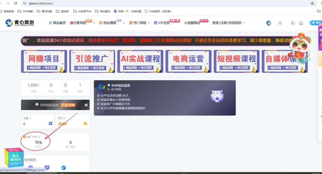This screenshot has width=322, height=174.
Task: Open 短视频课程 category card
Action: click(236, 61)
